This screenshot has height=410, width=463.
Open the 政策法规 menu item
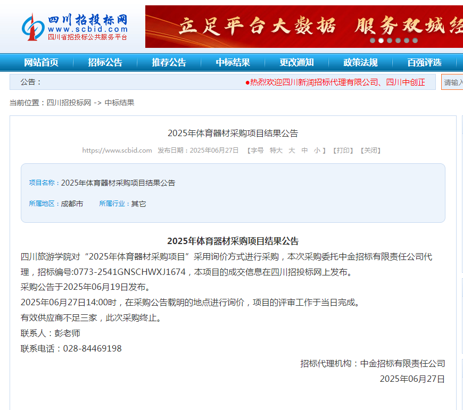coord(360,63)
